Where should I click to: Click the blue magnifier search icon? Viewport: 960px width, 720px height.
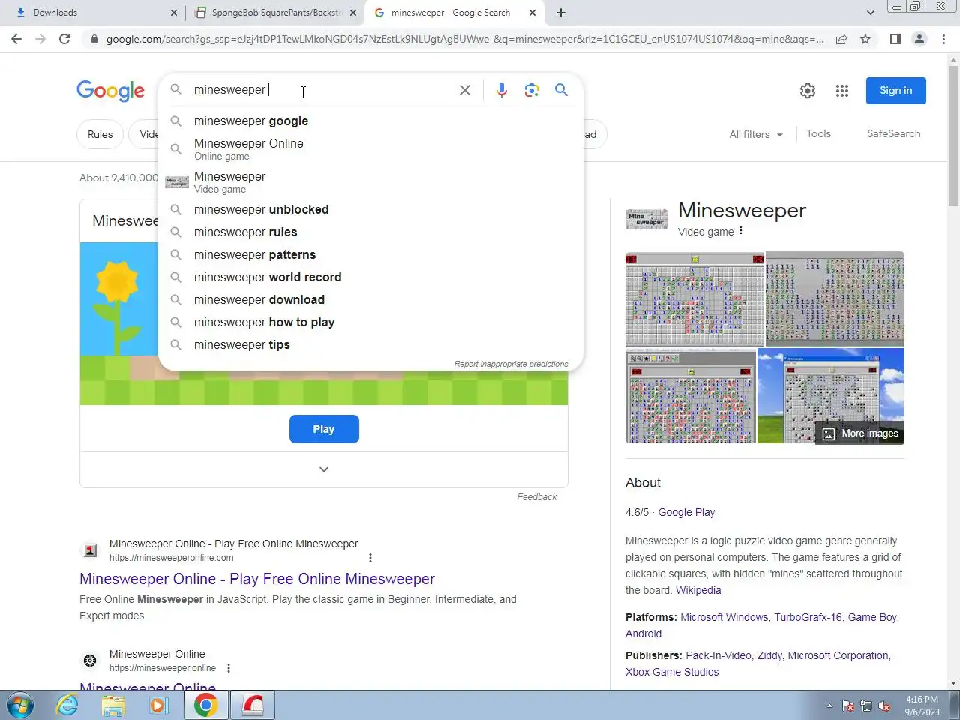561,90
